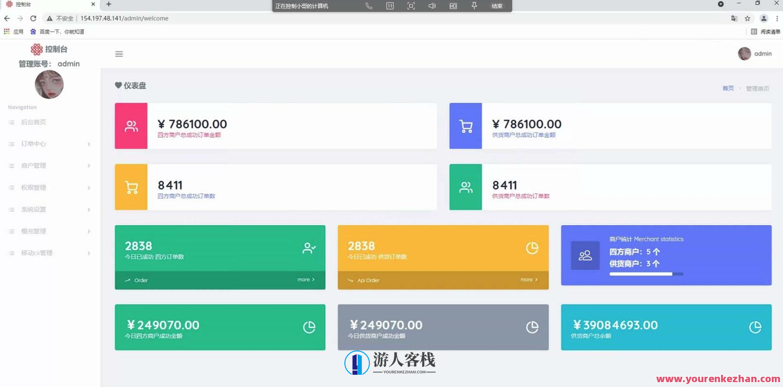Viewport: 783px width, 387px height.
Task: Expand the 系统设置 sidebar chevron
Action: pos(89,210)
